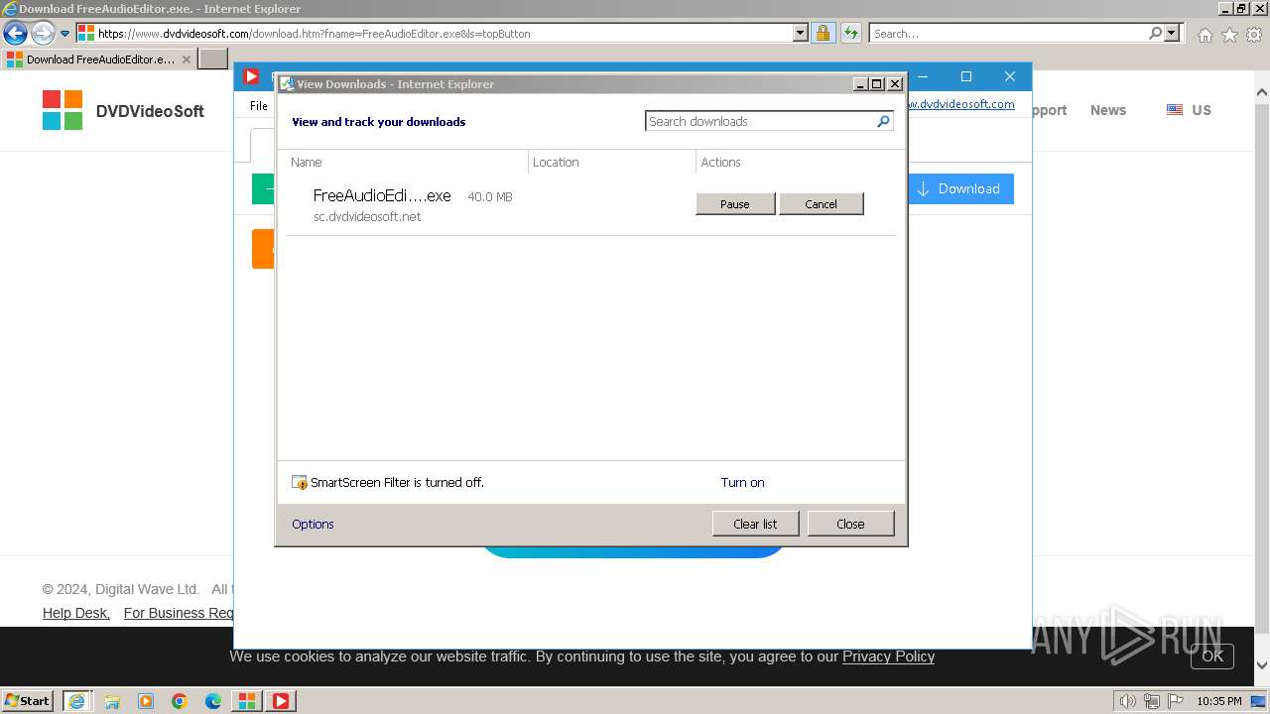Viewport: 1270px width, 714px height.
Task: Open recent pages dropdown next to forward button
Action: click(x=65, y=34)
